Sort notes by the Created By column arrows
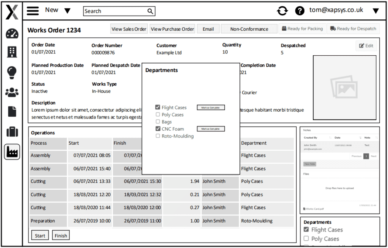 click(330, 138)
